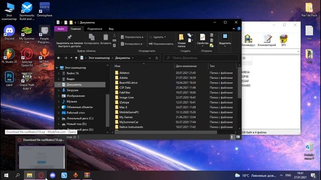Click Копировать в button
321x180 pixels.
[132, 44]
